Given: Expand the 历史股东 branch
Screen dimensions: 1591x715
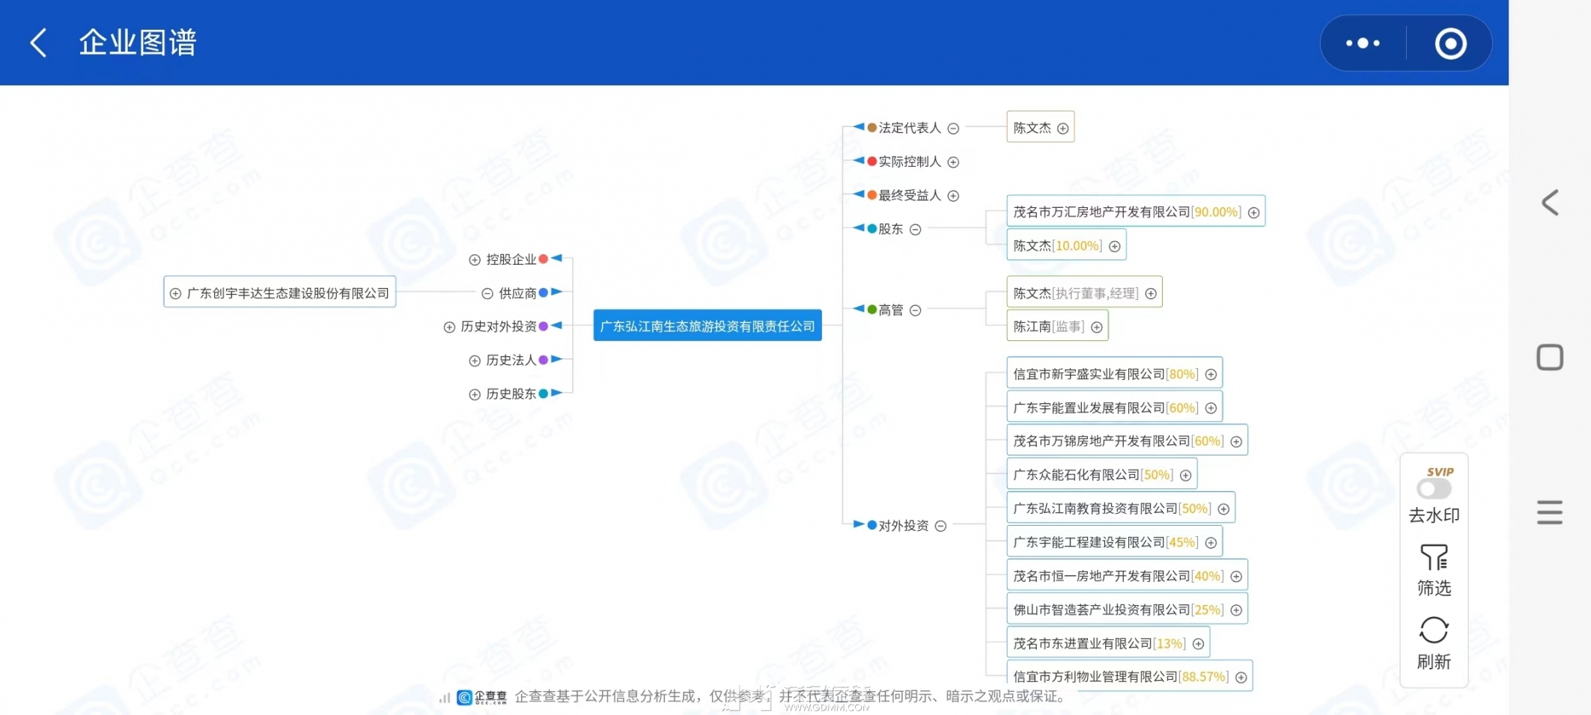Looking at the screenshot, I should click(475, 394).
